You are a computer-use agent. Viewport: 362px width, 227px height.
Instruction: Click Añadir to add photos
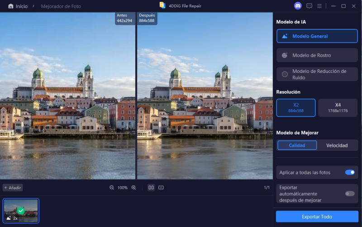(13, 188)
